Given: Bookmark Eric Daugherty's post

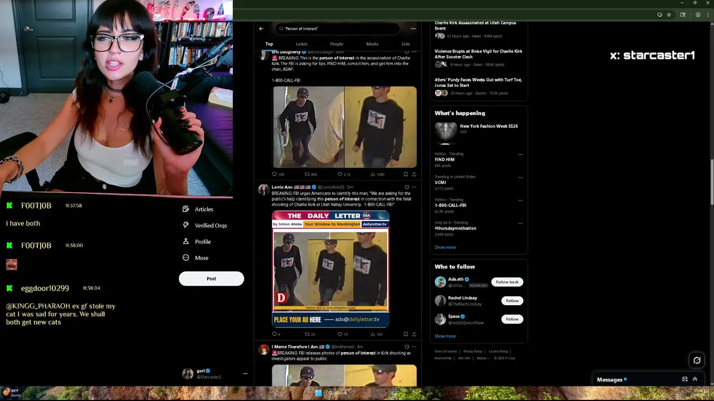Looking at the screenshot, I should 406,174.
